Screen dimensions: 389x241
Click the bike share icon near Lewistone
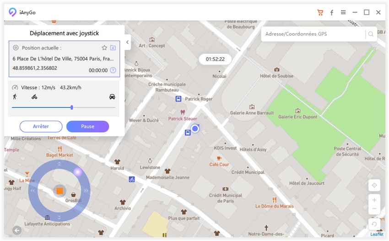click(x=132, y=179)
